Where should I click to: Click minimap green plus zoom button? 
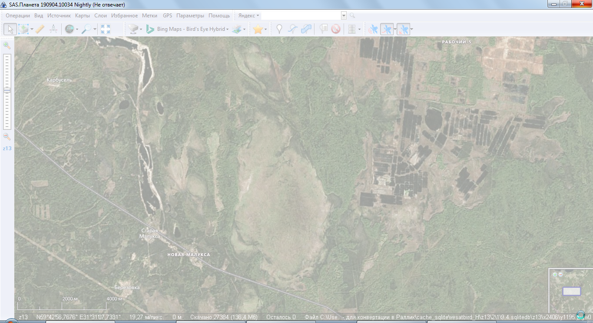coord(555,274)
